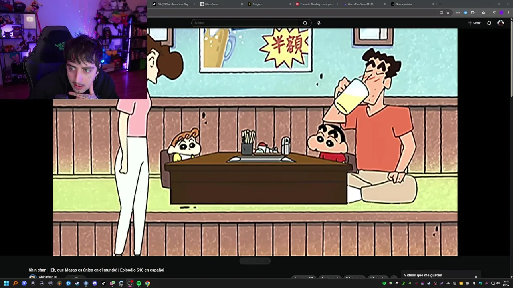The height and width of the screenshot is (288, 513).
Task: Click the Videos que me gustan heading
Action: [423, 275]
